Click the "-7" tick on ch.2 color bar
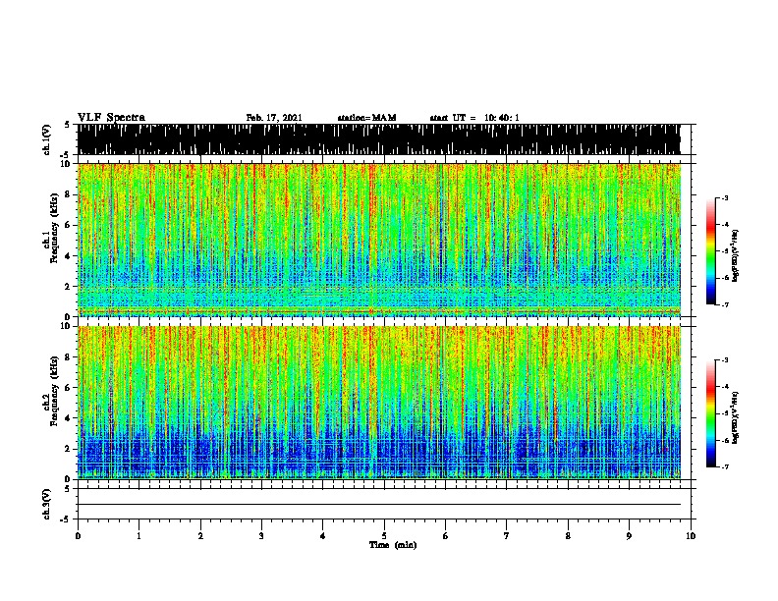Image resolution: width=778 pixels, height=601 pixels. point(724,466)
